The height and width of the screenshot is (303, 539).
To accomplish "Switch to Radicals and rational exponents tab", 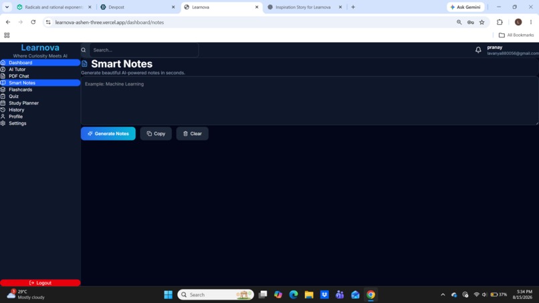I will click(x=54, y=7).
